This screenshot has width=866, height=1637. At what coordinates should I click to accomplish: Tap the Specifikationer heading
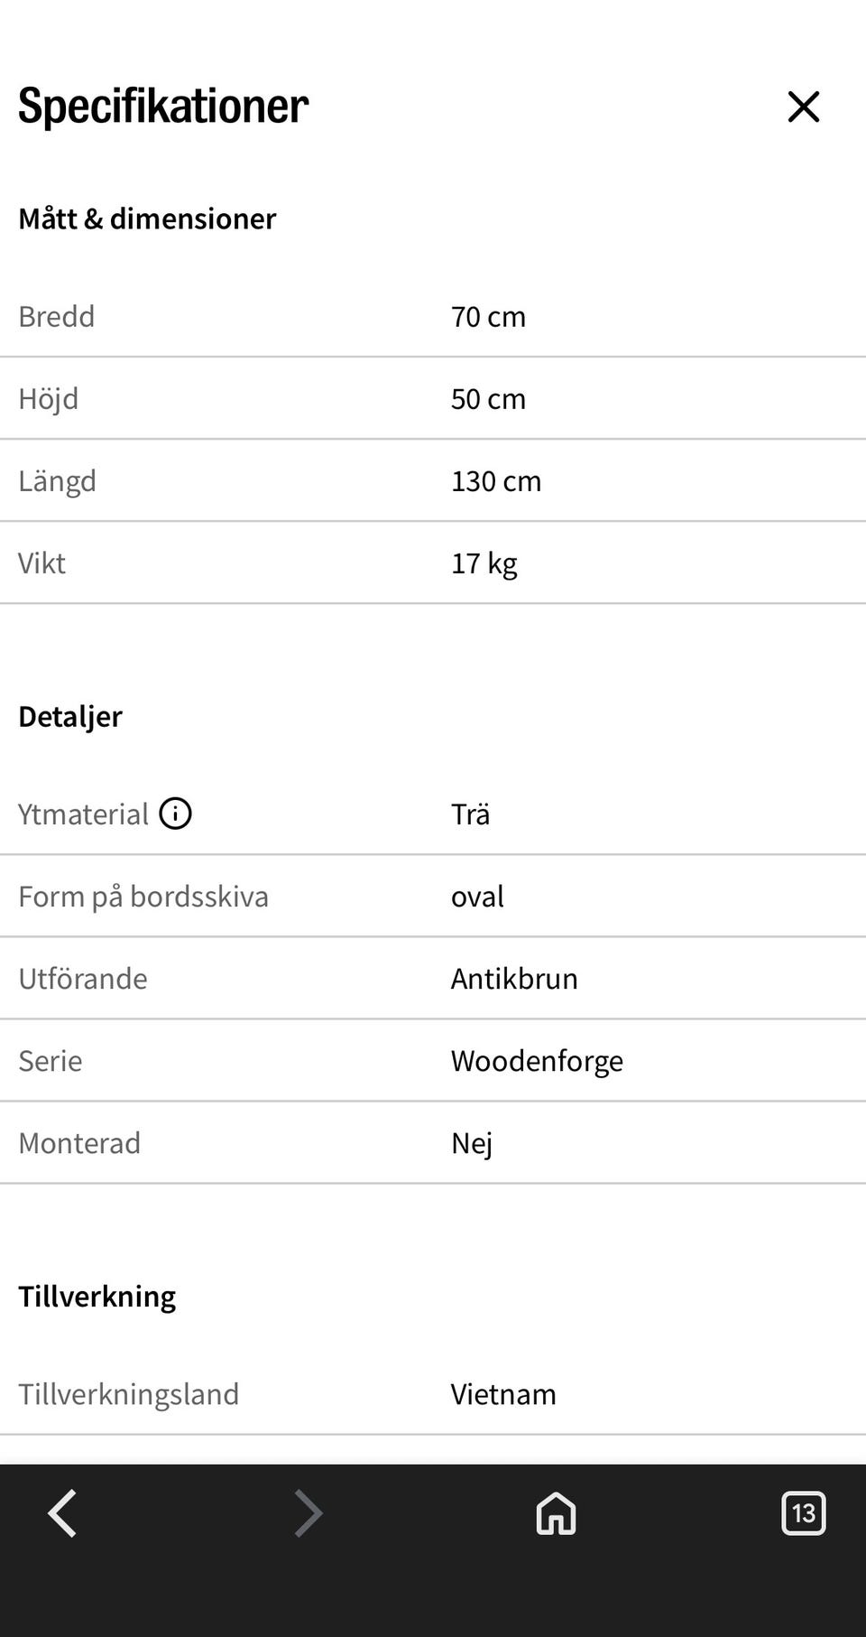click(x=163, y=106)
